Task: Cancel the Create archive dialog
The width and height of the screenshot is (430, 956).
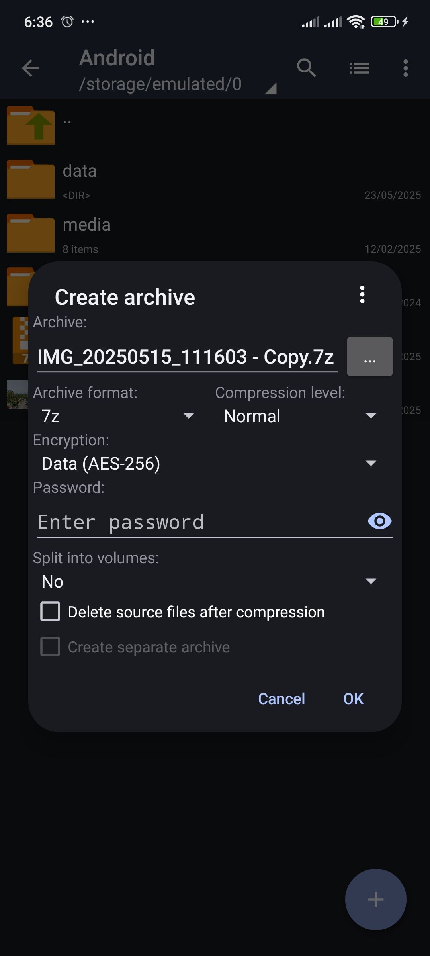Action: pos(281,699)
